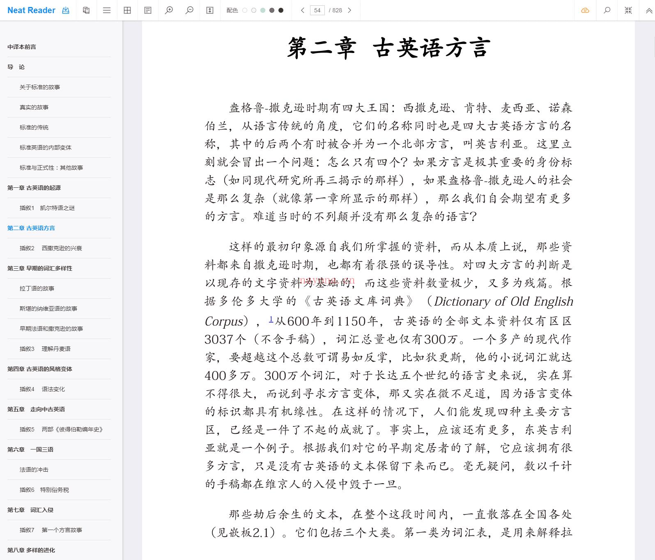Select the black color theme swatch
The image size is (655, 560).
click(x=281, y=10)
